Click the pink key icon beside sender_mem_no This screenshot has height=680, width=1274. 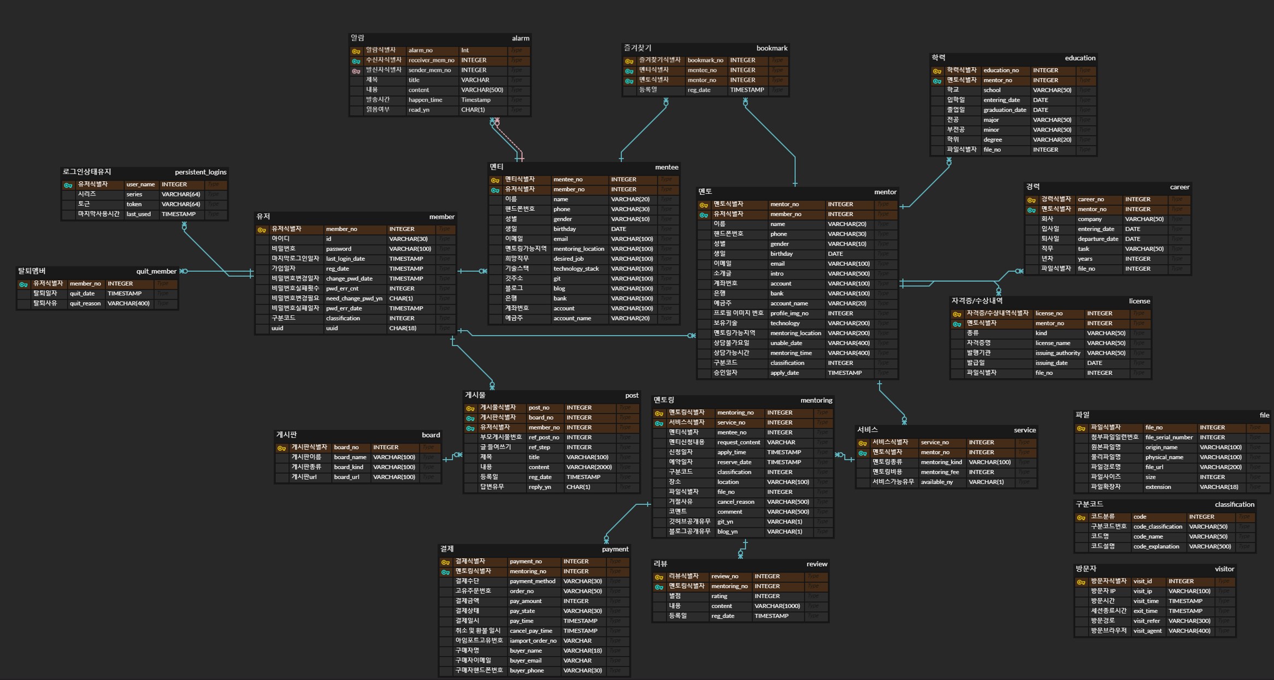click(356, 71)
